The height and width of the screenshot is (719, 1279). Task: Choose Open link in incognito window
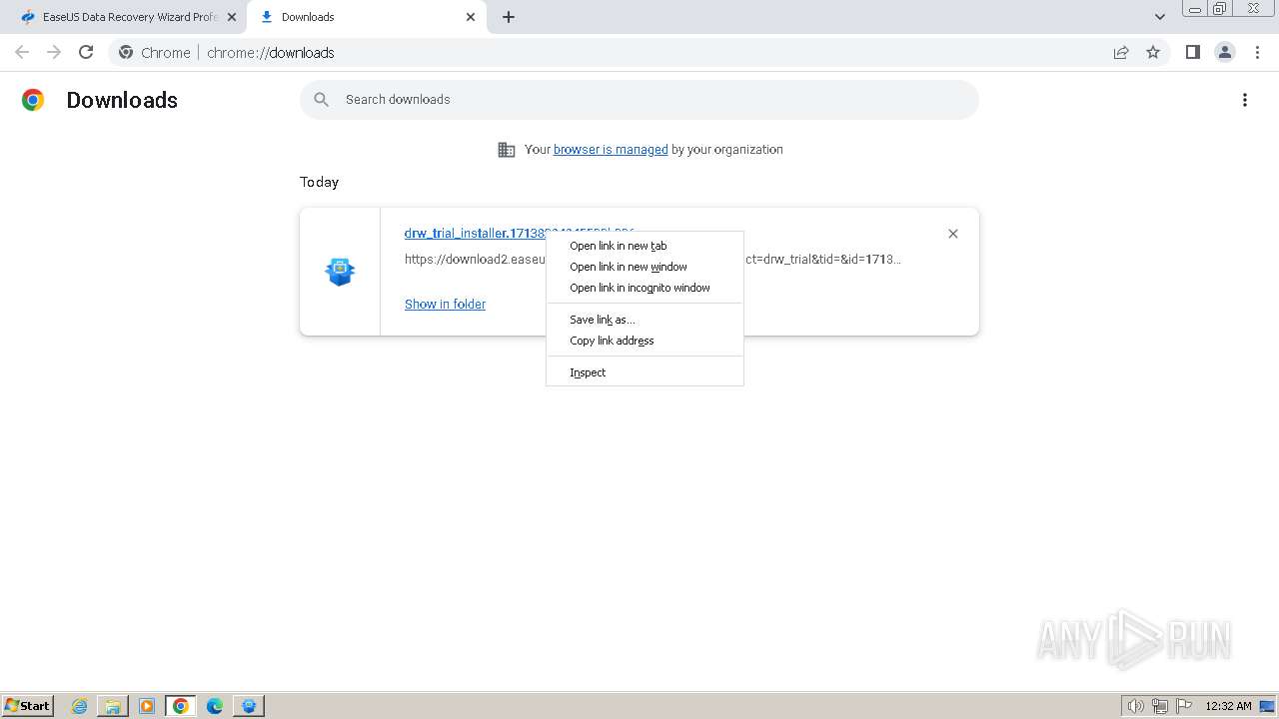(x=644, y=288)
